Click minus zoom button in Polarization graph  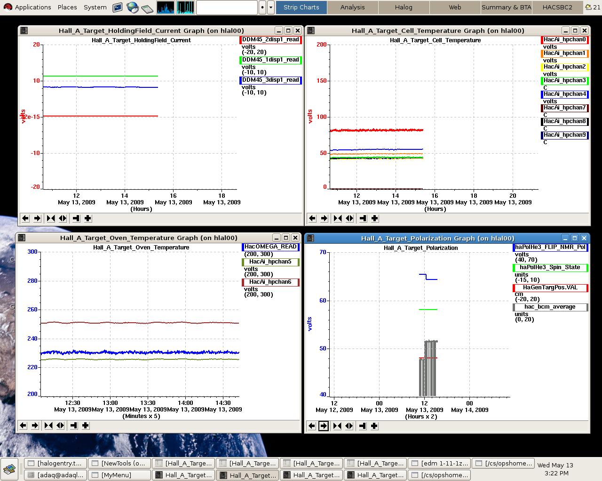point(363,426)
